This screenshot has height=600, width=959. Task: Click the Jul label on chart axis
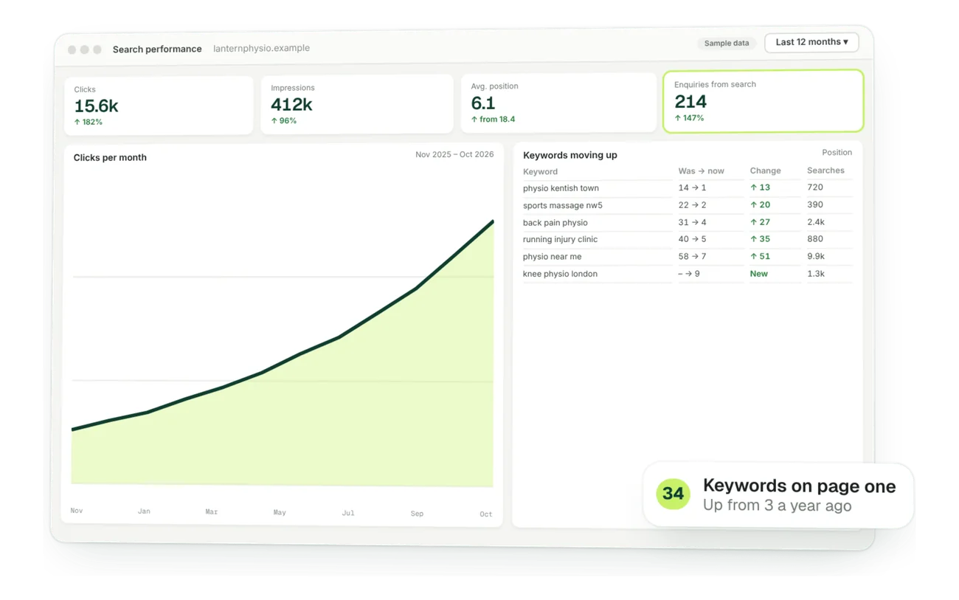(x=348, y=512)
